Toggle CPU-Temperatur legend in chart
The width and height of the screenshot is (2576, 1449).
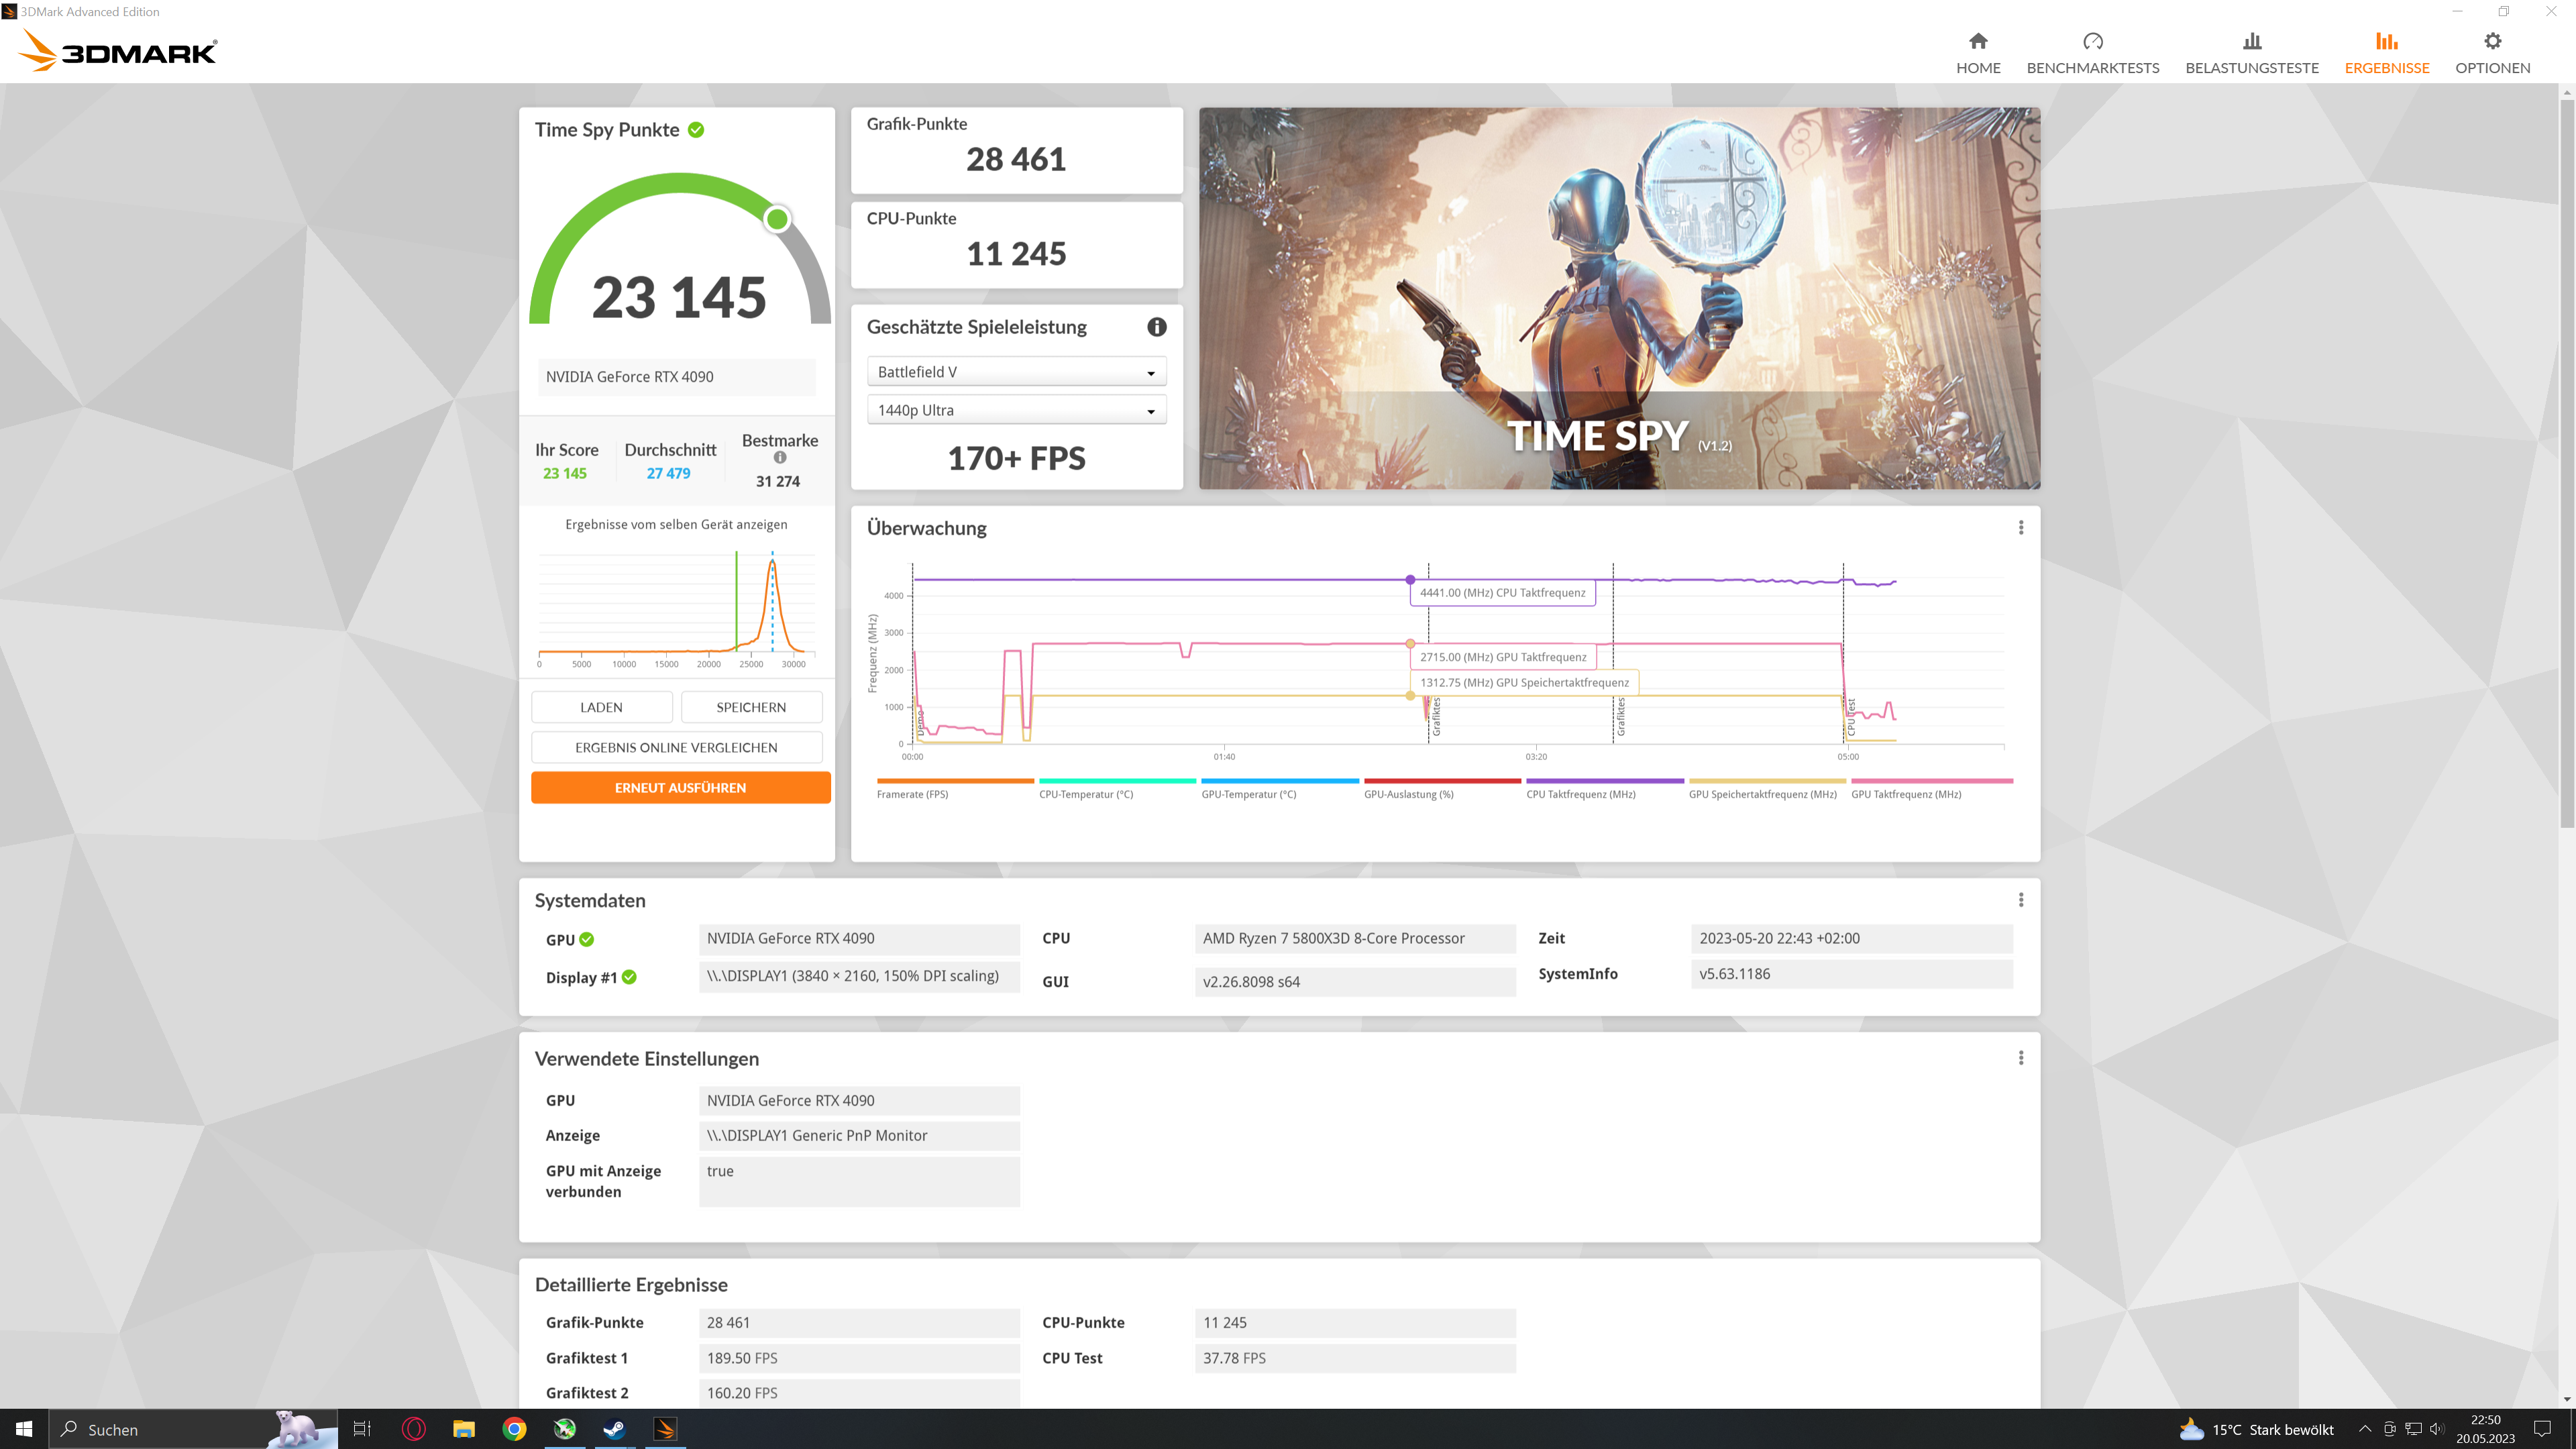1086,794
